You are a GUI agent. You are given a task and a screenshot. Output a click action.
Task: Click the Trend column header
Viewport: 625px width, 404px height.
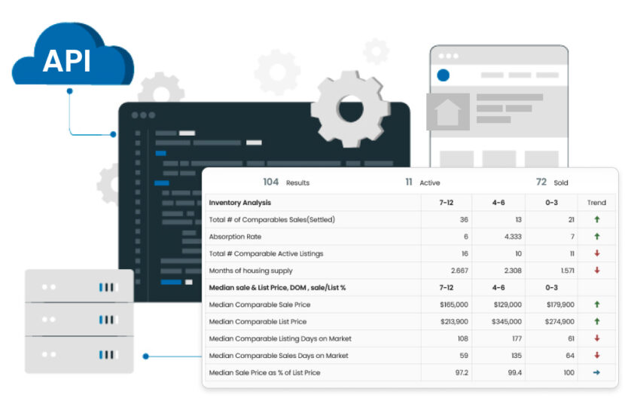[596, 203]
